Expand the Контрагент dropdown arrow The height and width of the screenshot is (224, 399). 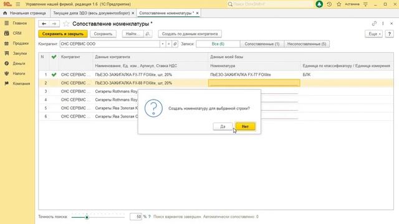pos(163,44)
